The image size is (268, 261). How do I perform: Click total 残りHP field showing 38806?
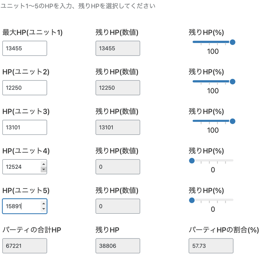[118, 246]
